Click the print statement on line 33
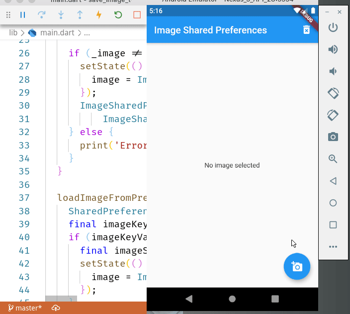This screenshot has width=350, height=314. [x=113, y=146]
